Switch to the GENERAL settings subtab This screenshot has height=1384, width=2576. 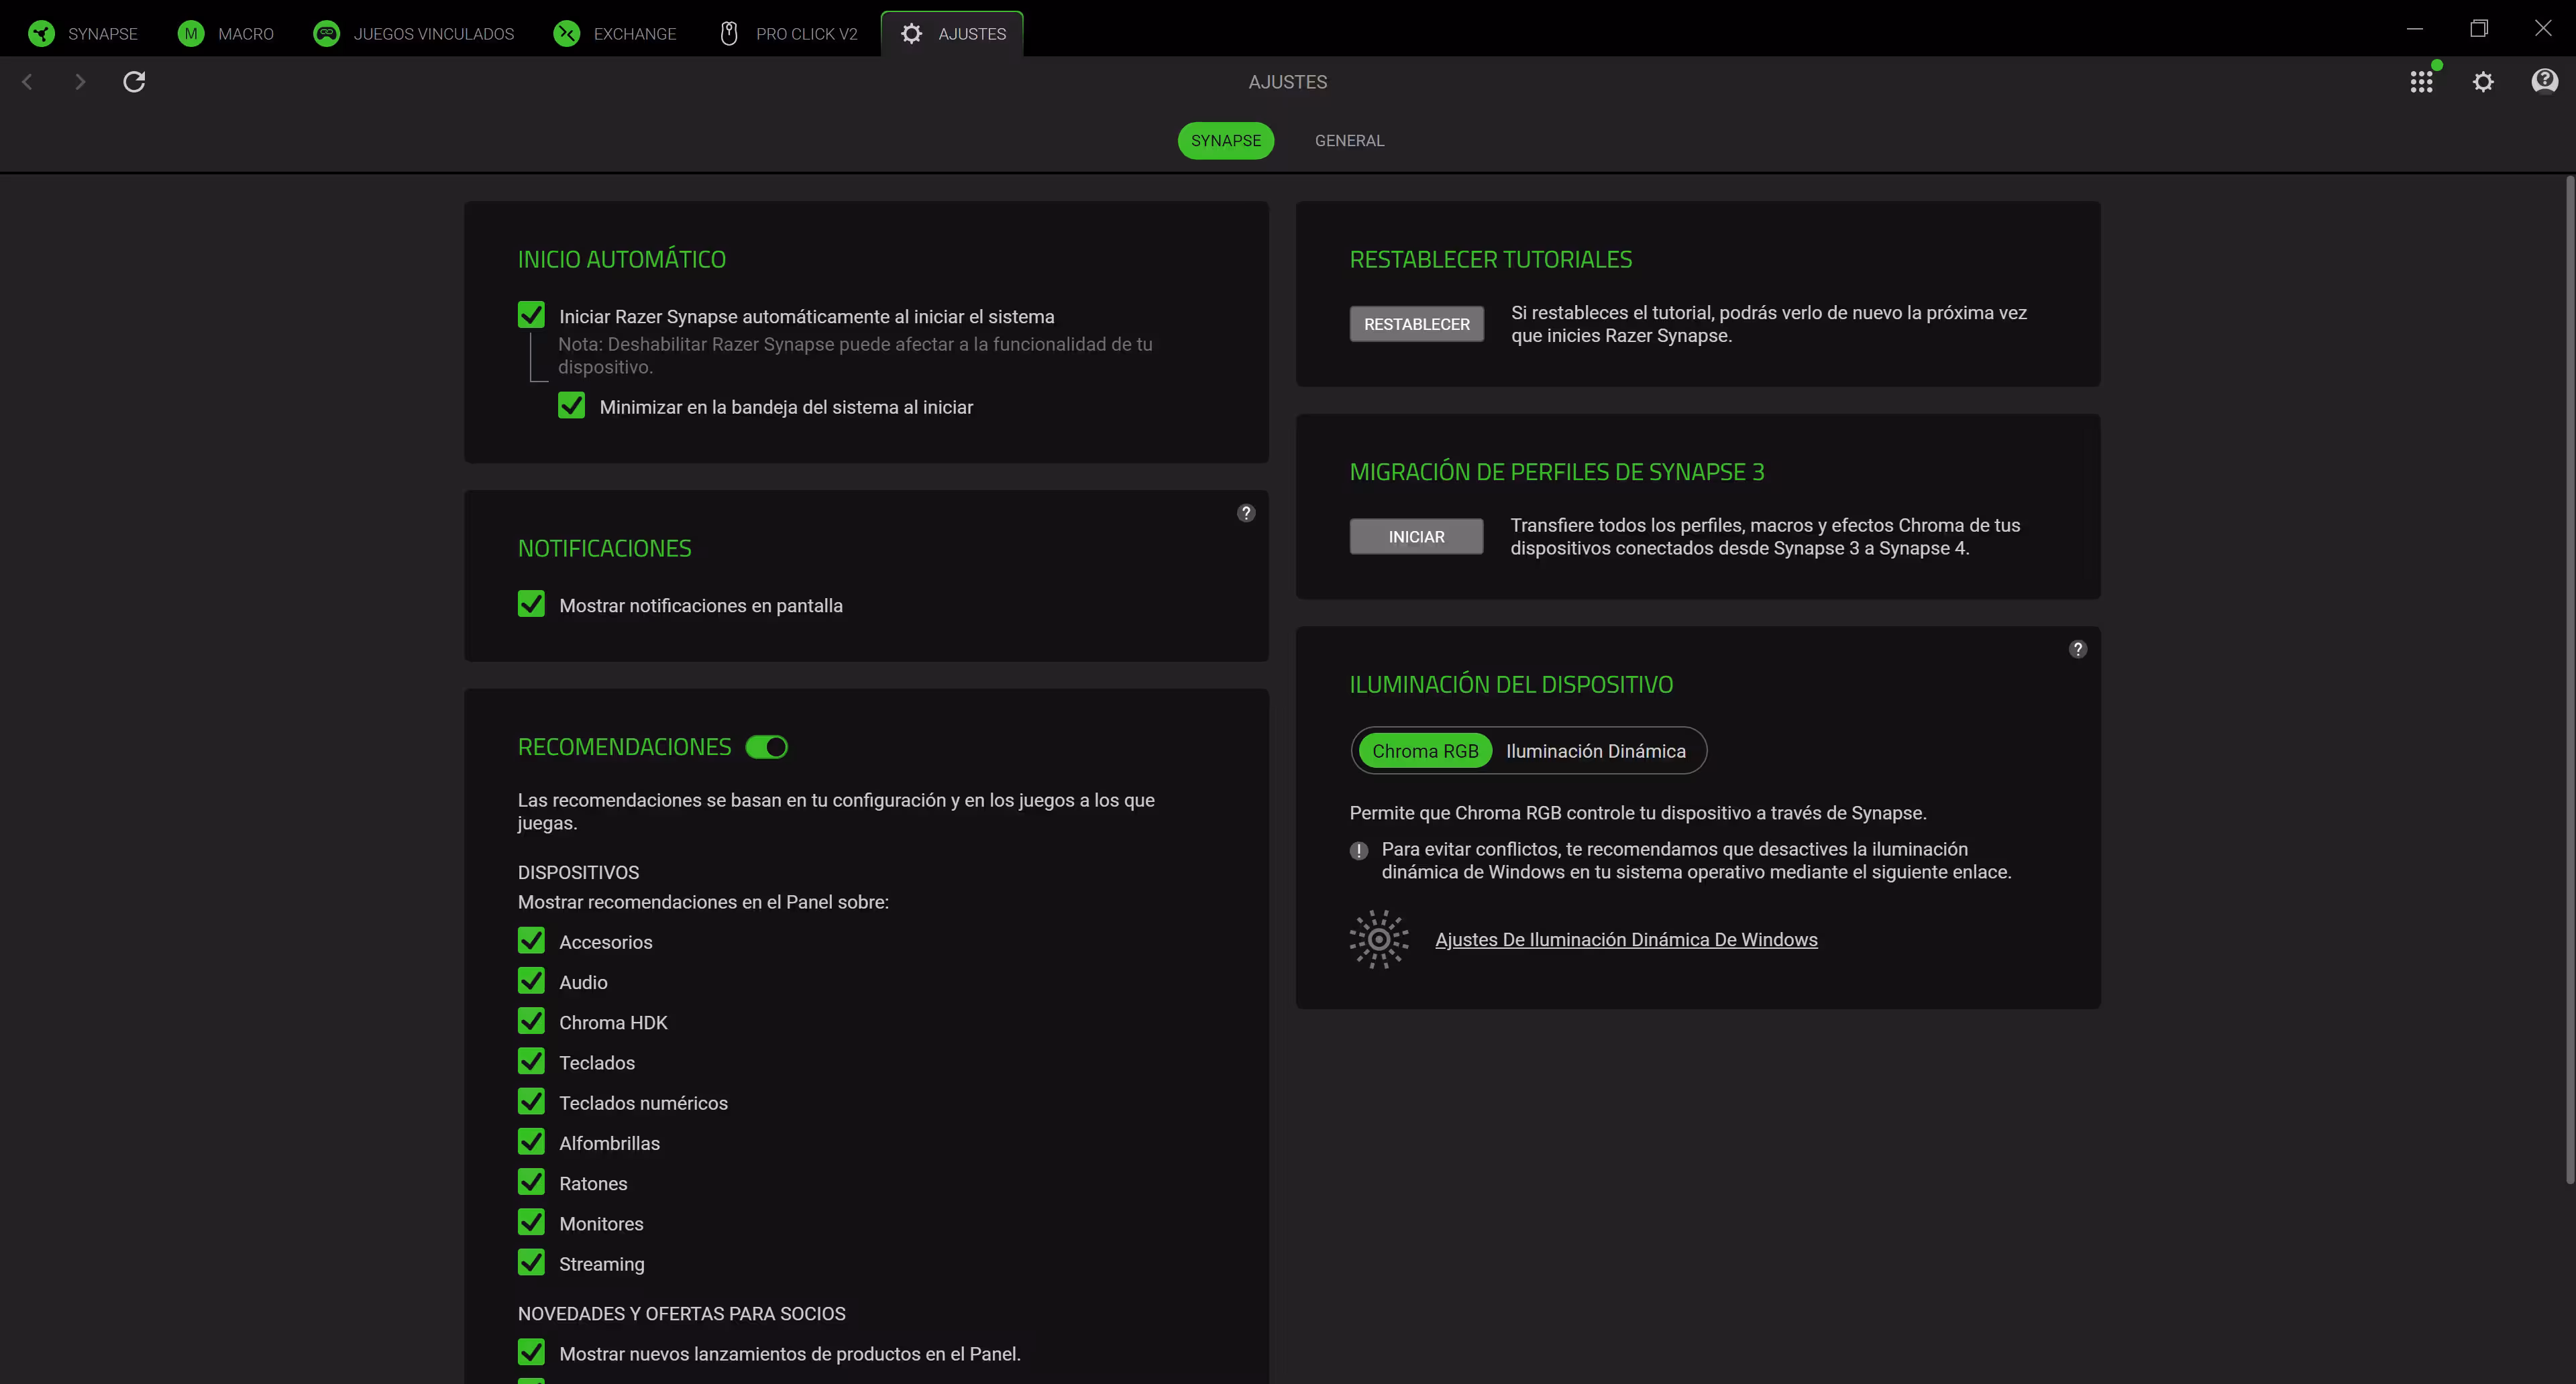click(x=1349, y=141)
